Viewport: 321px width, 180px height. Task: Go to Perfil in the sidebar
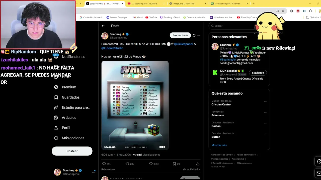click(63, 128)
